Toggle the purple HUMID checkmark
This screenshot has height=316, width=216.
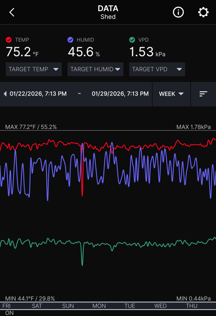tap(70, 40)
